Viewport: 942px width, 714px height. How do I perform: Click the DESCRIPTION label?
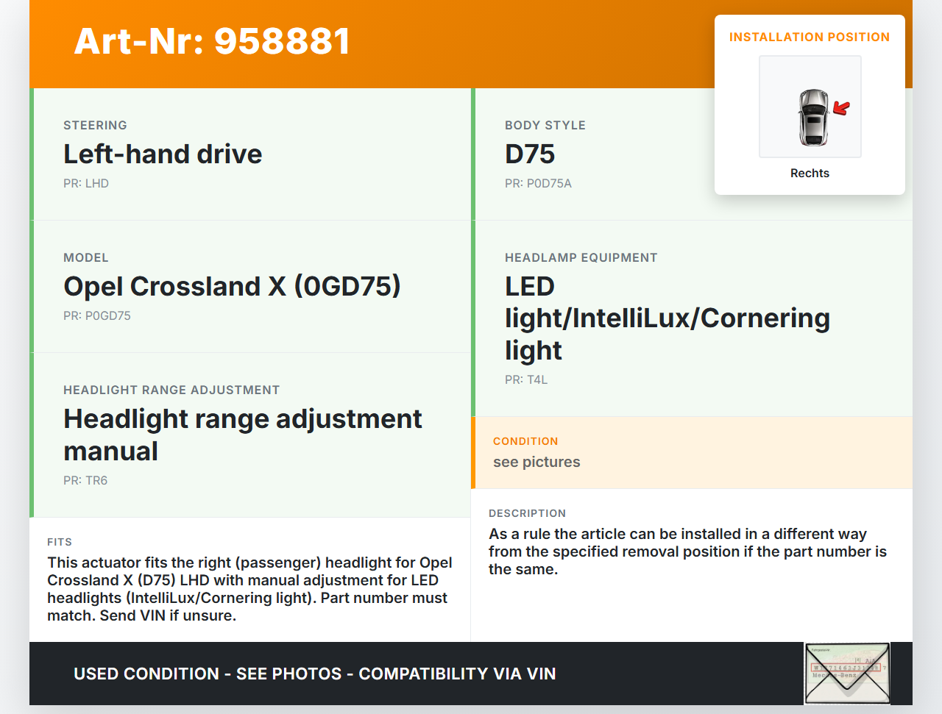(x=528, y=513)
